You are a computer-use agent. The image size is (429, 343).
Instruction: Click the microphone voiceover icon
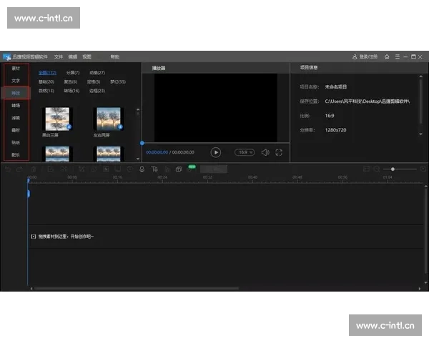142,169
